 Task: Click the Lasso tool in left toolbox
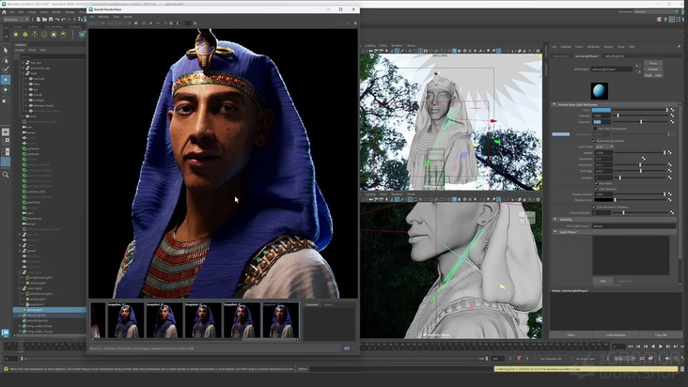coord(6,58)
